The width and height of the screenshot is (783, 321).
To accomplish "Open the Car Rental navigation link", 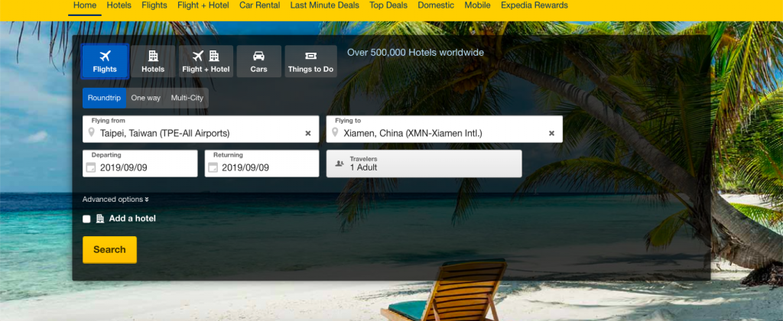I will point(260,5).
